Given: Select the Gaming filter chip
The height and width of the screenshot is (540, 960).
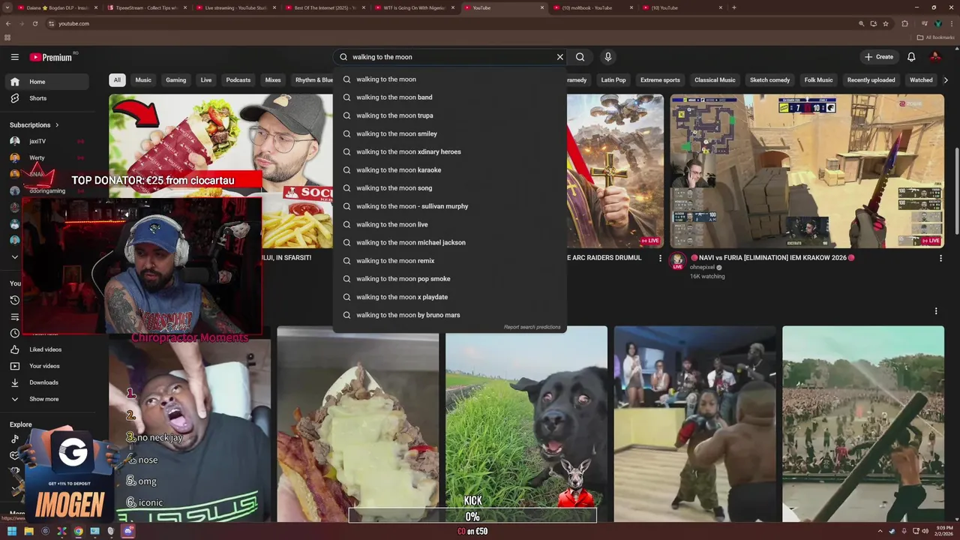Looking at the screenshot, I should coord(176,80).
